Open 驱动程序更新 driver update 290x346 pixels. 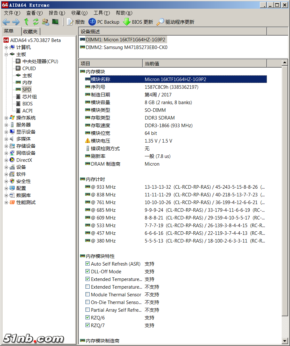[x=175, y=22]
